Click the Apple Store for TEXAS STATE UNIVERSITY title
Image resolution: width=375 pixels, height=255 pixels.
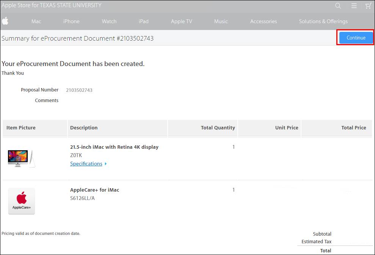tap(52, 5)
